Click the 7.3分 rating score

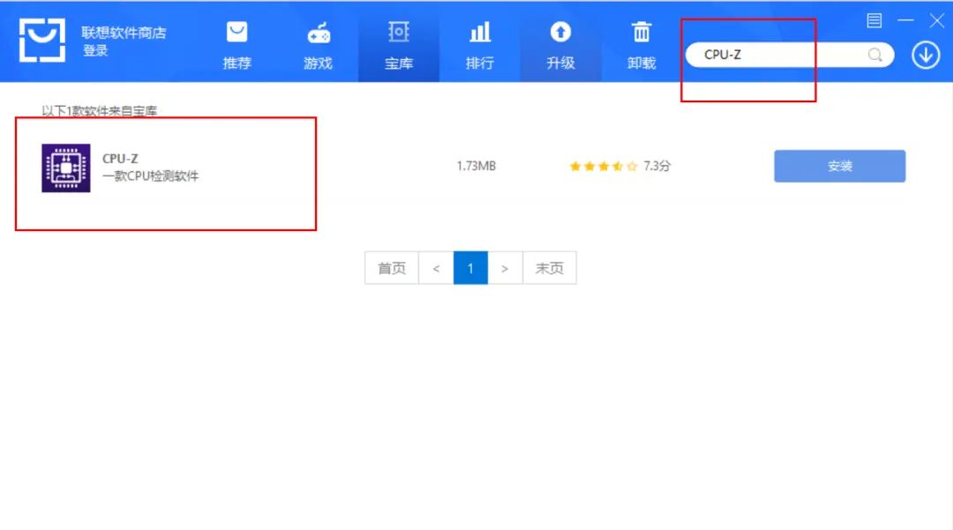click(x=657, y=166)
